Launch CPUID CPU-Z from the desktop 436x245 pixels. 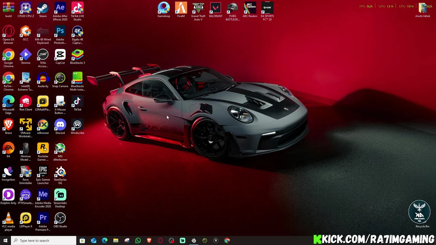[x=26, y=10]
